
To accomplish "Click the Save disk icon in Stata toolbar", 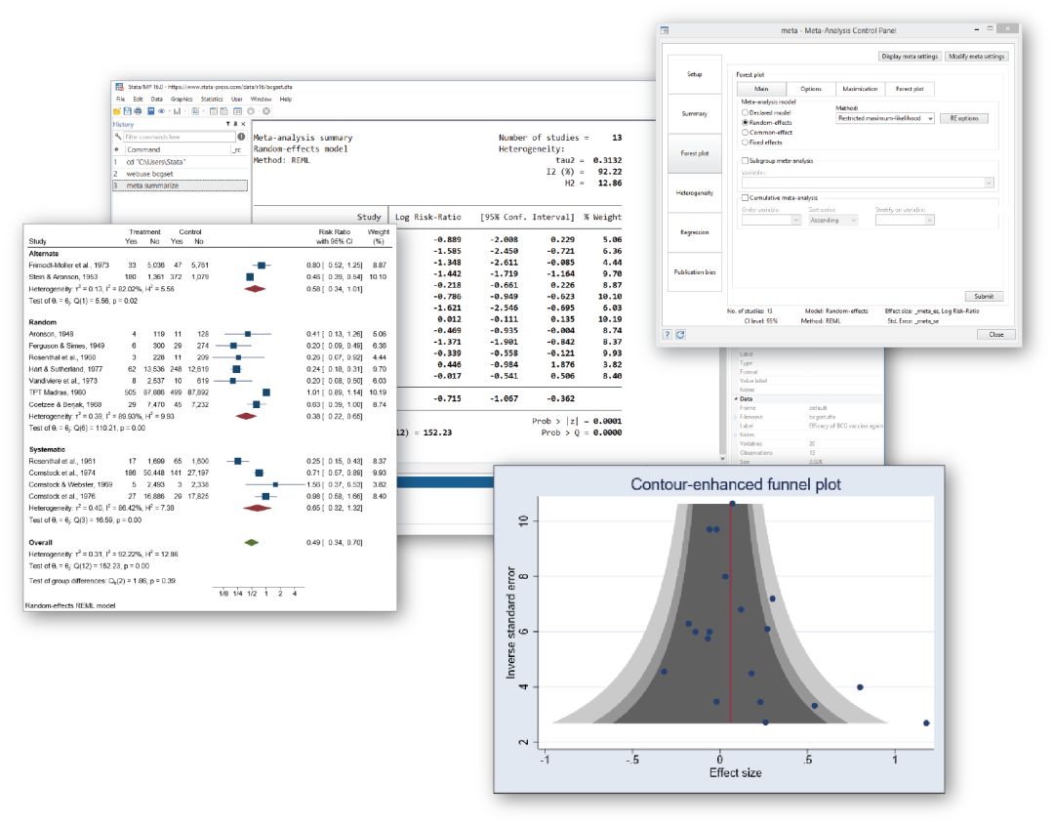I will tap(128, 111).
